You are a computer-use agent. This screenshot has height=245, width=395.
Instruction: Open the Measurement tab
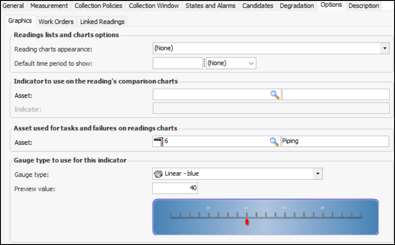49,5
